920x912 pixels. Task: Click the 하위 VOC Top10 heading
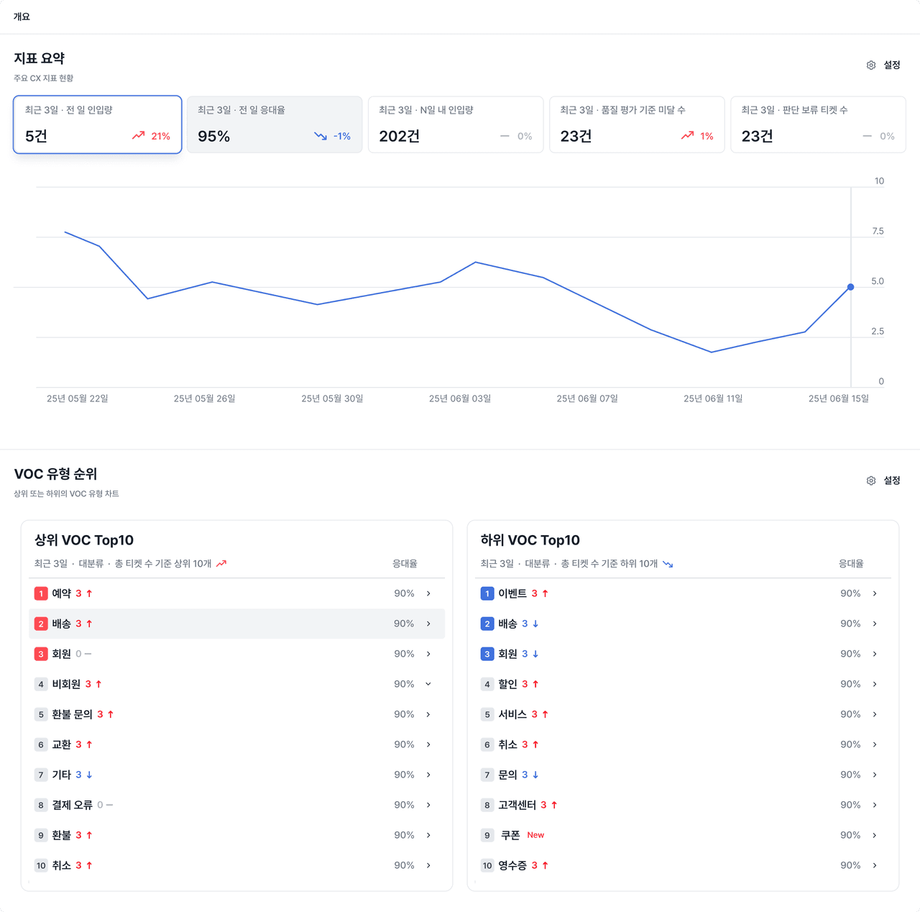[530, 540]
